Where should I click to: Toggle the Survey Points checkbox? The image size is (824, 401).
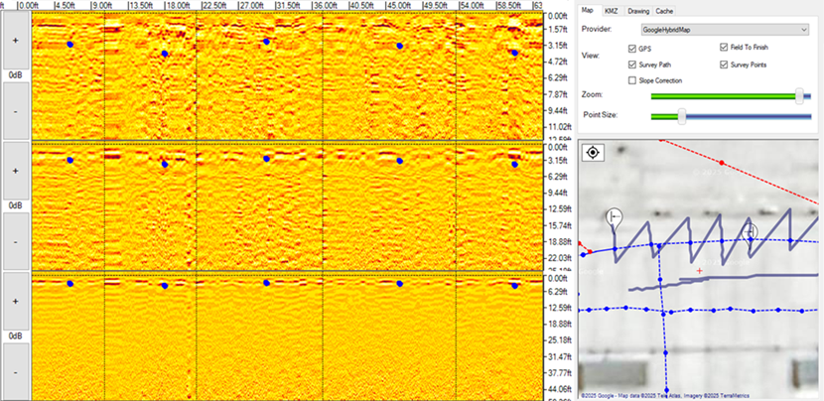[724, 66]
